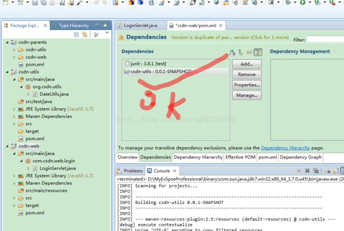
Task: Click the Filter input field
Action: coord(325,40)
